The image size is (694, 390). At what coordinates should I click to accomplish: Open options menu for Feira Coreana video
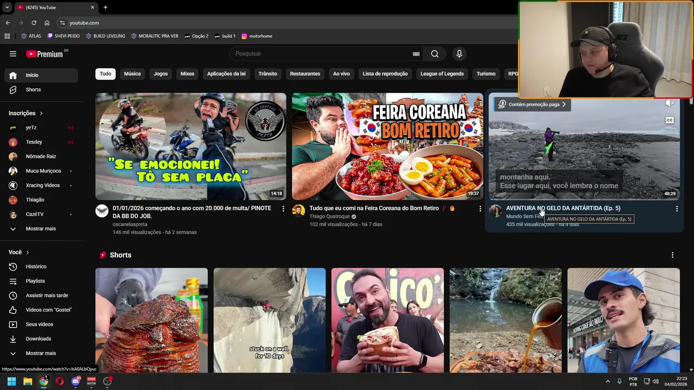(x=480, y=209)
